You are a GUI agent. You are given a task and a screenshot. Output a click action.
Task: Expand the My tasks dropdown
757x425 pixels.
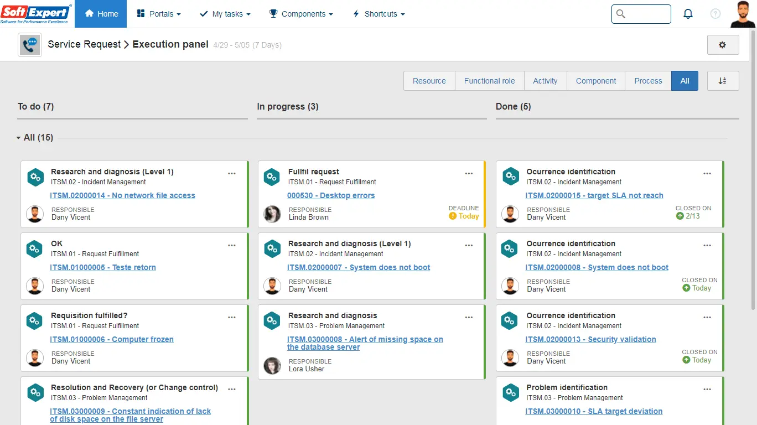pyautogui.click(x=225, y=14)
